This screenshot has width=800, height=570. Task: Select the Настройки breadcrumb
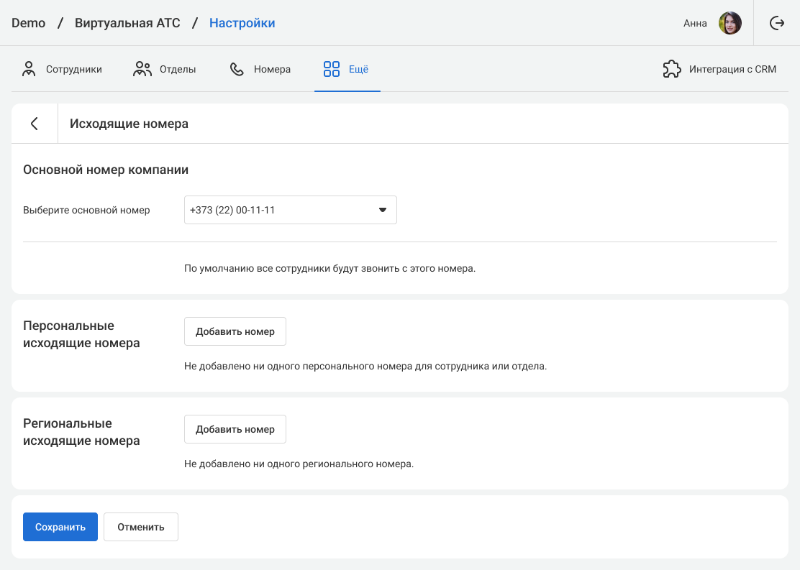[x=242, y=23]
